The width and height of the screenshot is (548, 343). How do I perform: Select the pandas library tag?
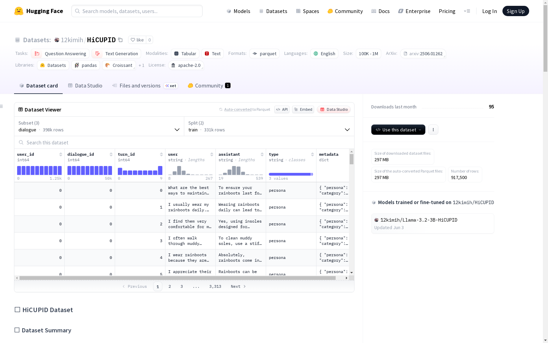(x=86, y=65)
